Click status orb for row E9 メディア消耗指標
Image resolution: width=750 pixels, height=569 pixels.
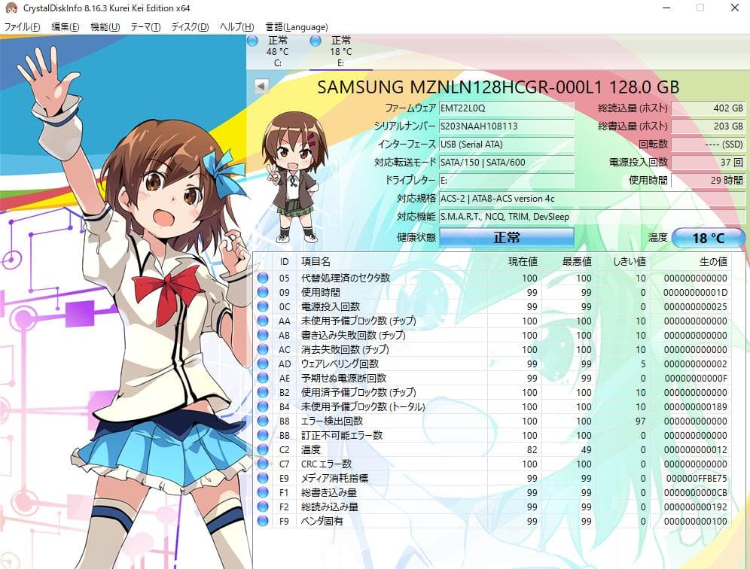(263, 478)
